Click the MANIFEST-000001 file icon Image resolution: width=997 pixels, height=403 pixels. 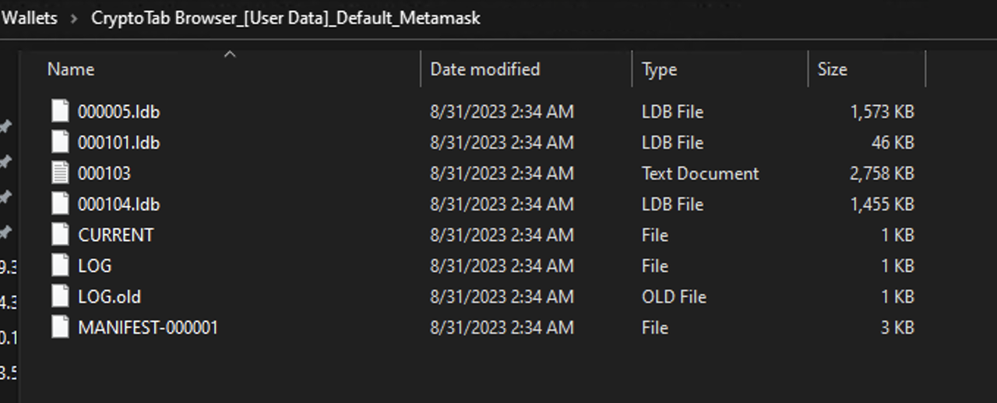[x=60, y=327]
